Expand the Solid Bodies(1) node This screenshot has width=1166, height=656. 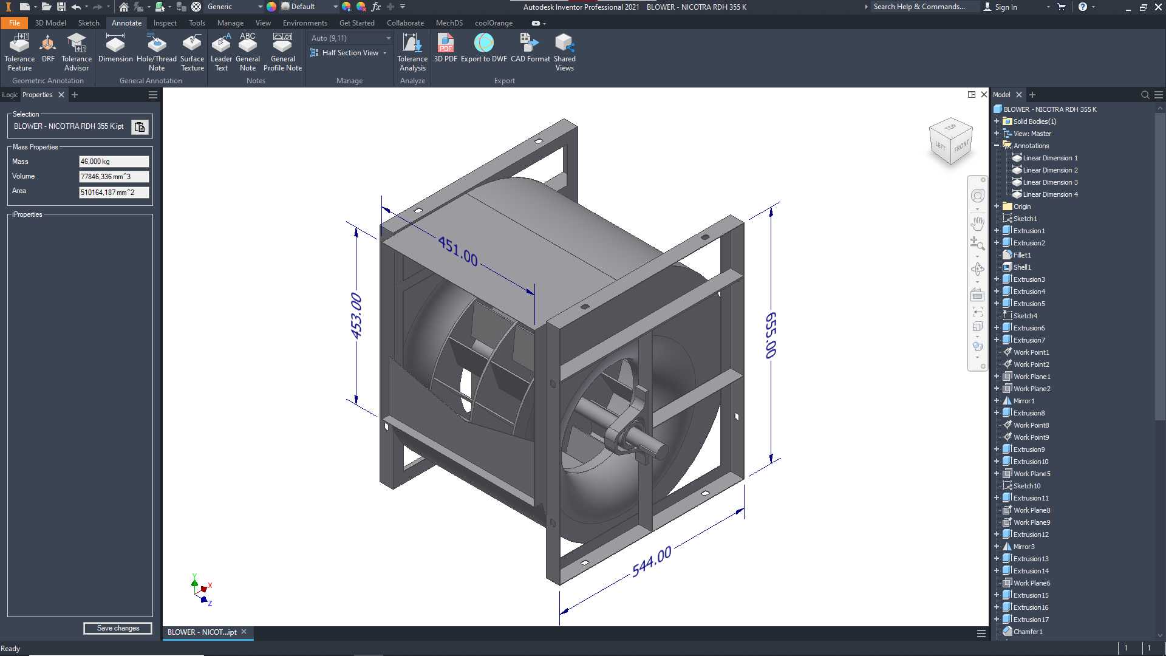coord(997,121)
